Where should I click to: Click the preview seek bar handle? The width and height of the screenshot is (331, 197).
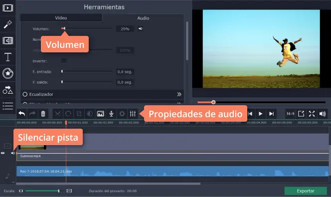coord(213,102)
